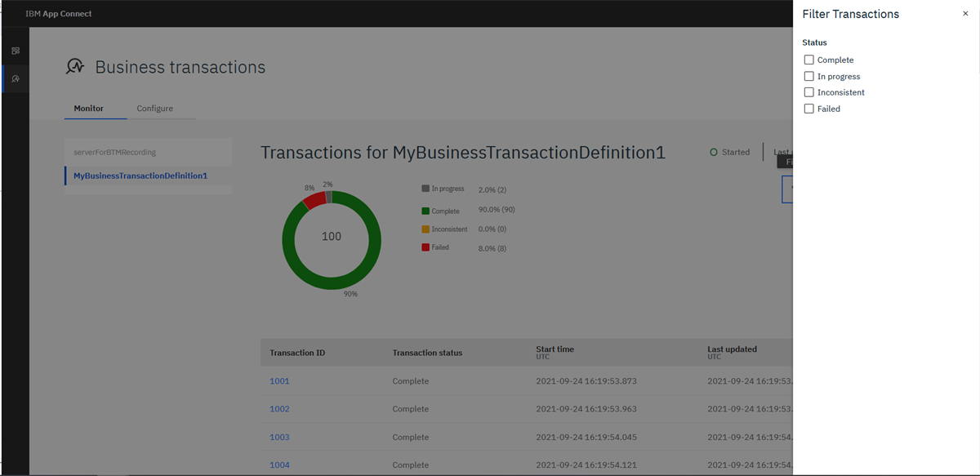The image size is (980, 476).
Task: Select serverForBTMRecording in the list
Action: (x=116, y=152)
